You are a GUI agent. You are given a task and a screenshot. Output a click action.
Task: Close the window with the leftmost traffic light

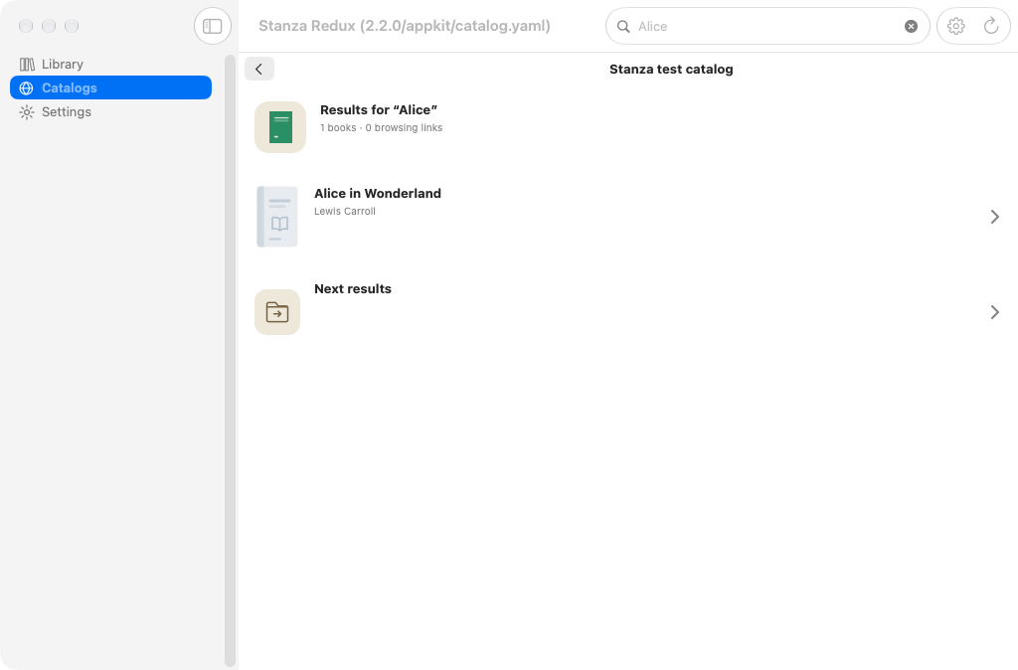(26, 26)
